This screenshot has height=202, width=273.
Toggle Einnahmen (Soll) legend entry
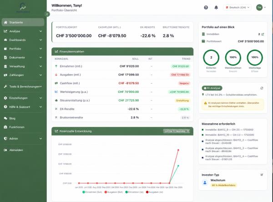92,192
